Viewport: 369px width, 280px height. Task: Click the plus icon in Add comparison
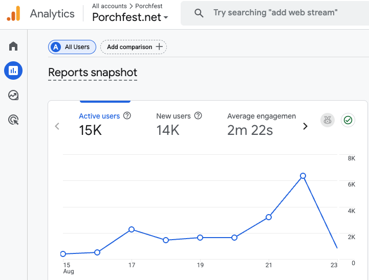[159, 46]
